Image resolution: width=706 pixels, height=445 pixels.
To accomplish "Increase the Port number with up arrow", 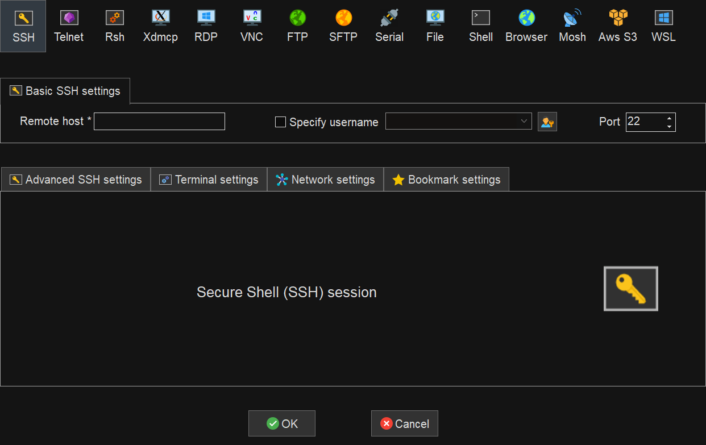I will point(669,118).
